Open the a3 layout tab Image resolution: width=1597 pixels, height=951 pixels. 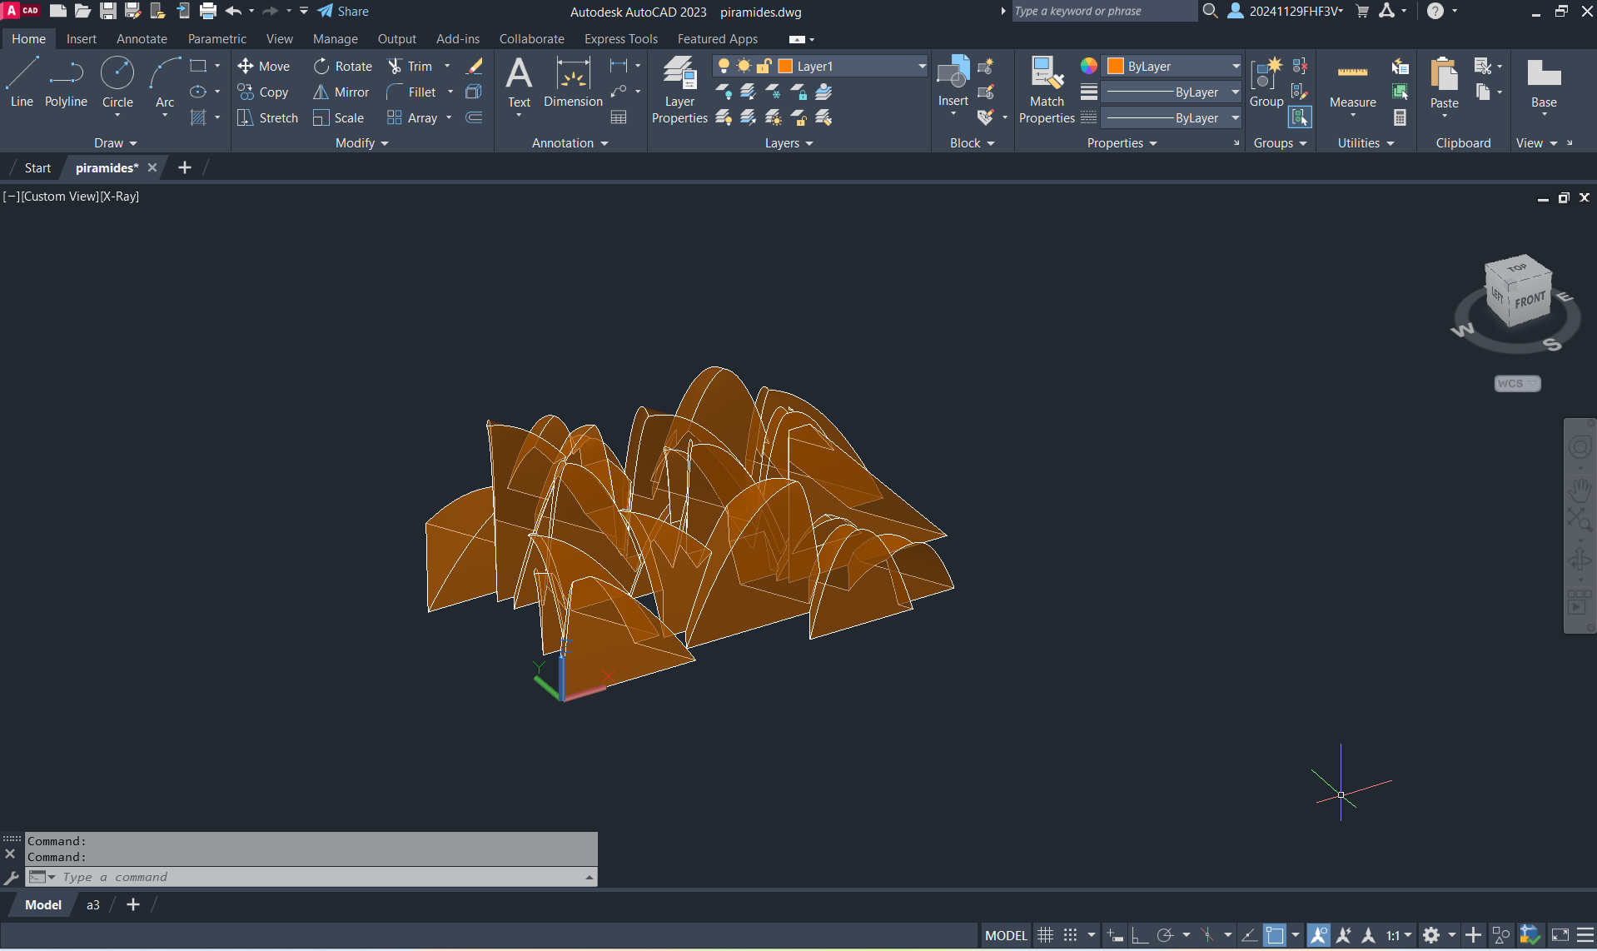[93, 905]
